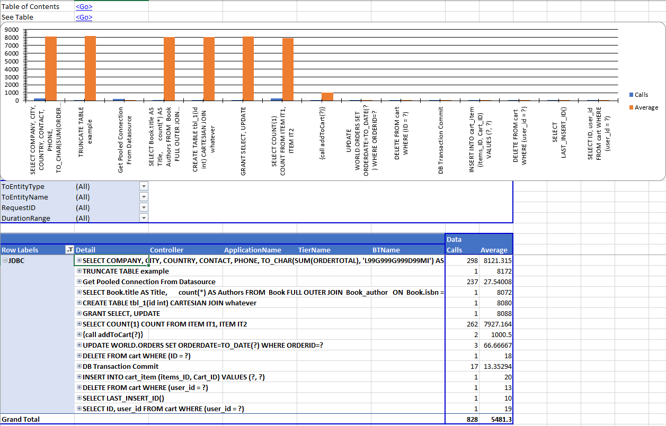Image resolution: width=666 pixels, height=426 pixels.
Task: Open the RequestID filter dropdown
Action: [143, 207]
